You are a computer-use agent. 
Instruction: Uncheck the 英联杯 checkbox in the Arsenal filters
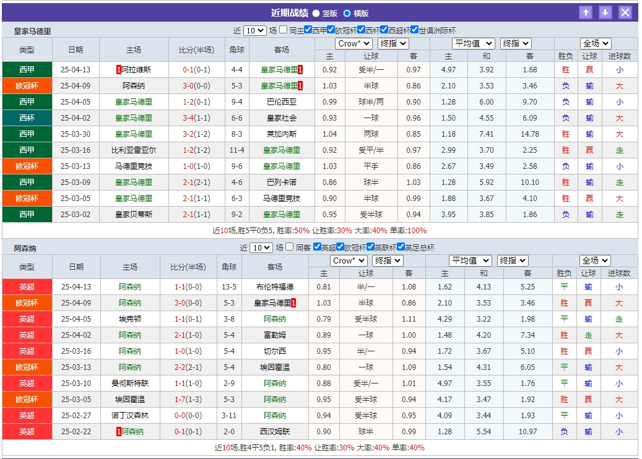[x=370, y=247]
